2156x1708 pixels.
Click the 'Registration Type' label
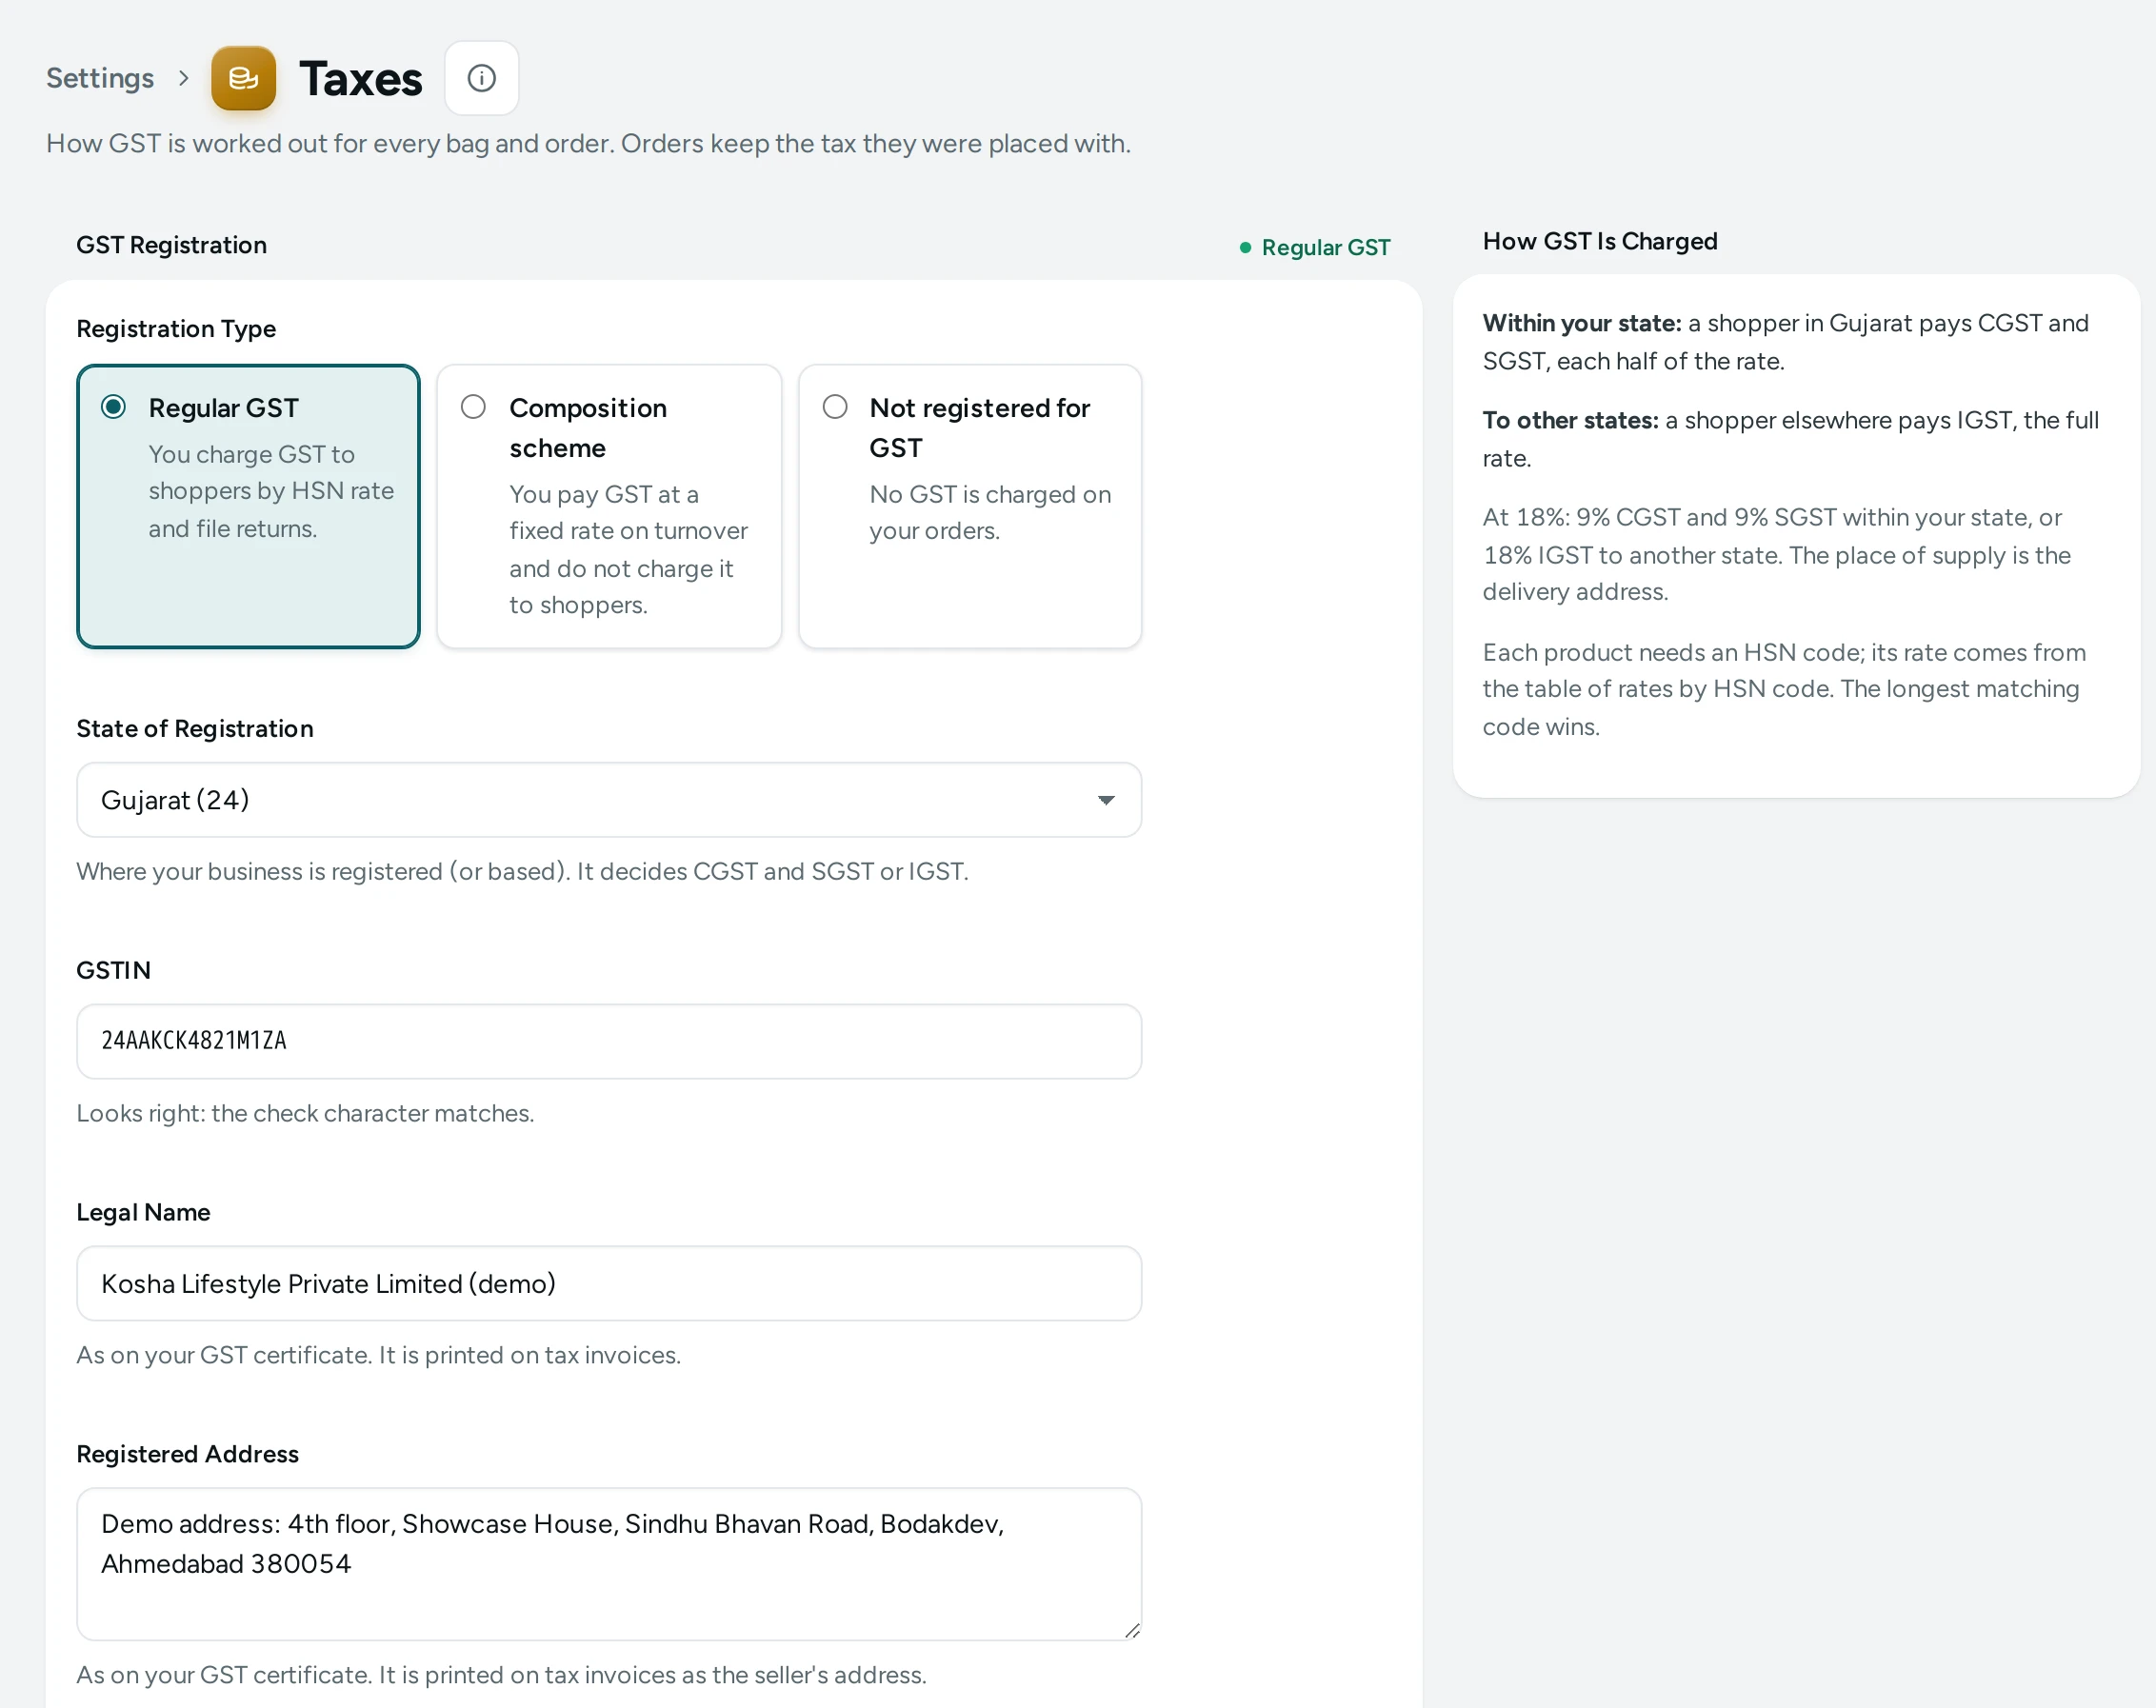[x=176, y=329]
